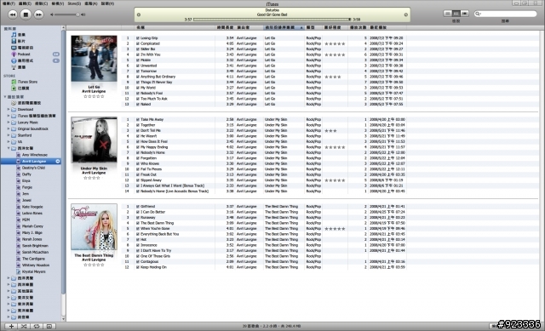Open the 控制(C) menu

pyautogui.click(x=41, y=3)
